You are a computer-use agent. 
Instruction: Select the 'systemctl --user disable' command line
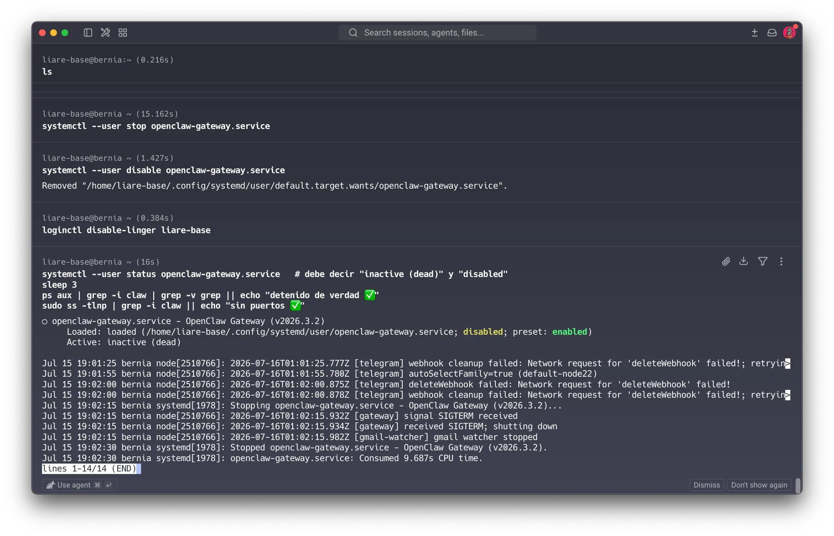(163, 170)
